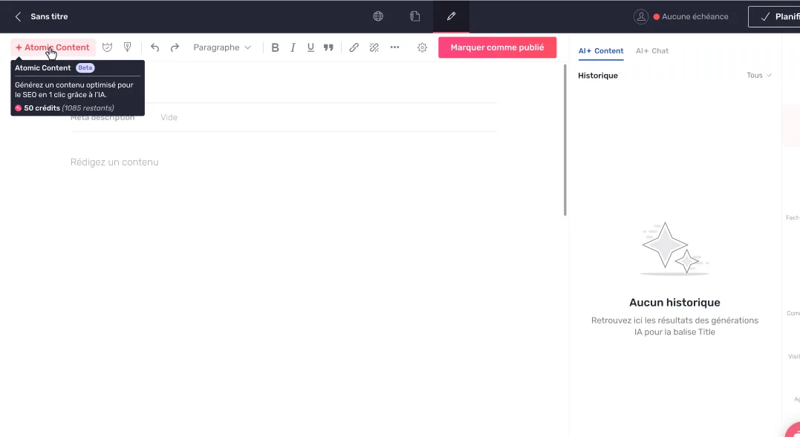Insert a hyperlink

(x=354, y=47)
